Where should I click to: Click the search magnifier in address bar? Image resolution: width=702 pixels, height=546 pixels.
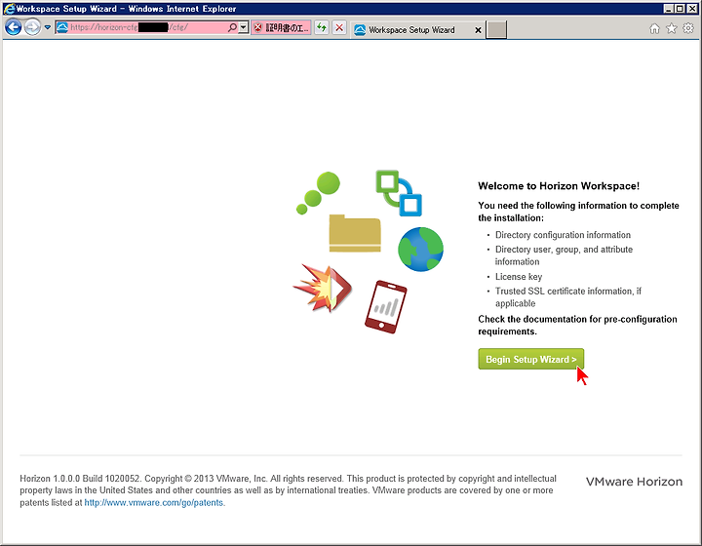tap(232, 27)
